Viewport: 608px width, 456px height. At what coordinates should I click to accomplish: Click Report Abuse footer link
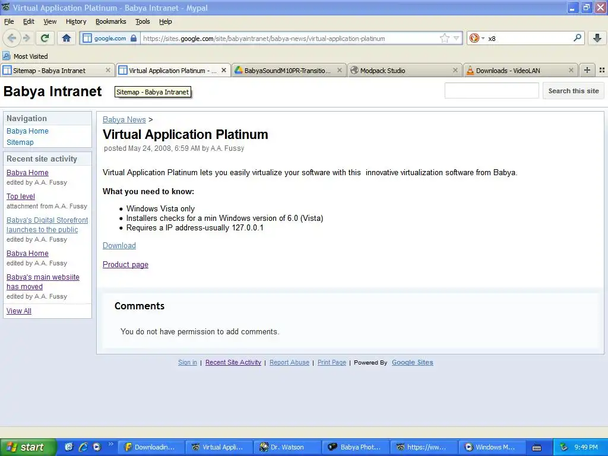pyautogui.click(x=289, y=362)
